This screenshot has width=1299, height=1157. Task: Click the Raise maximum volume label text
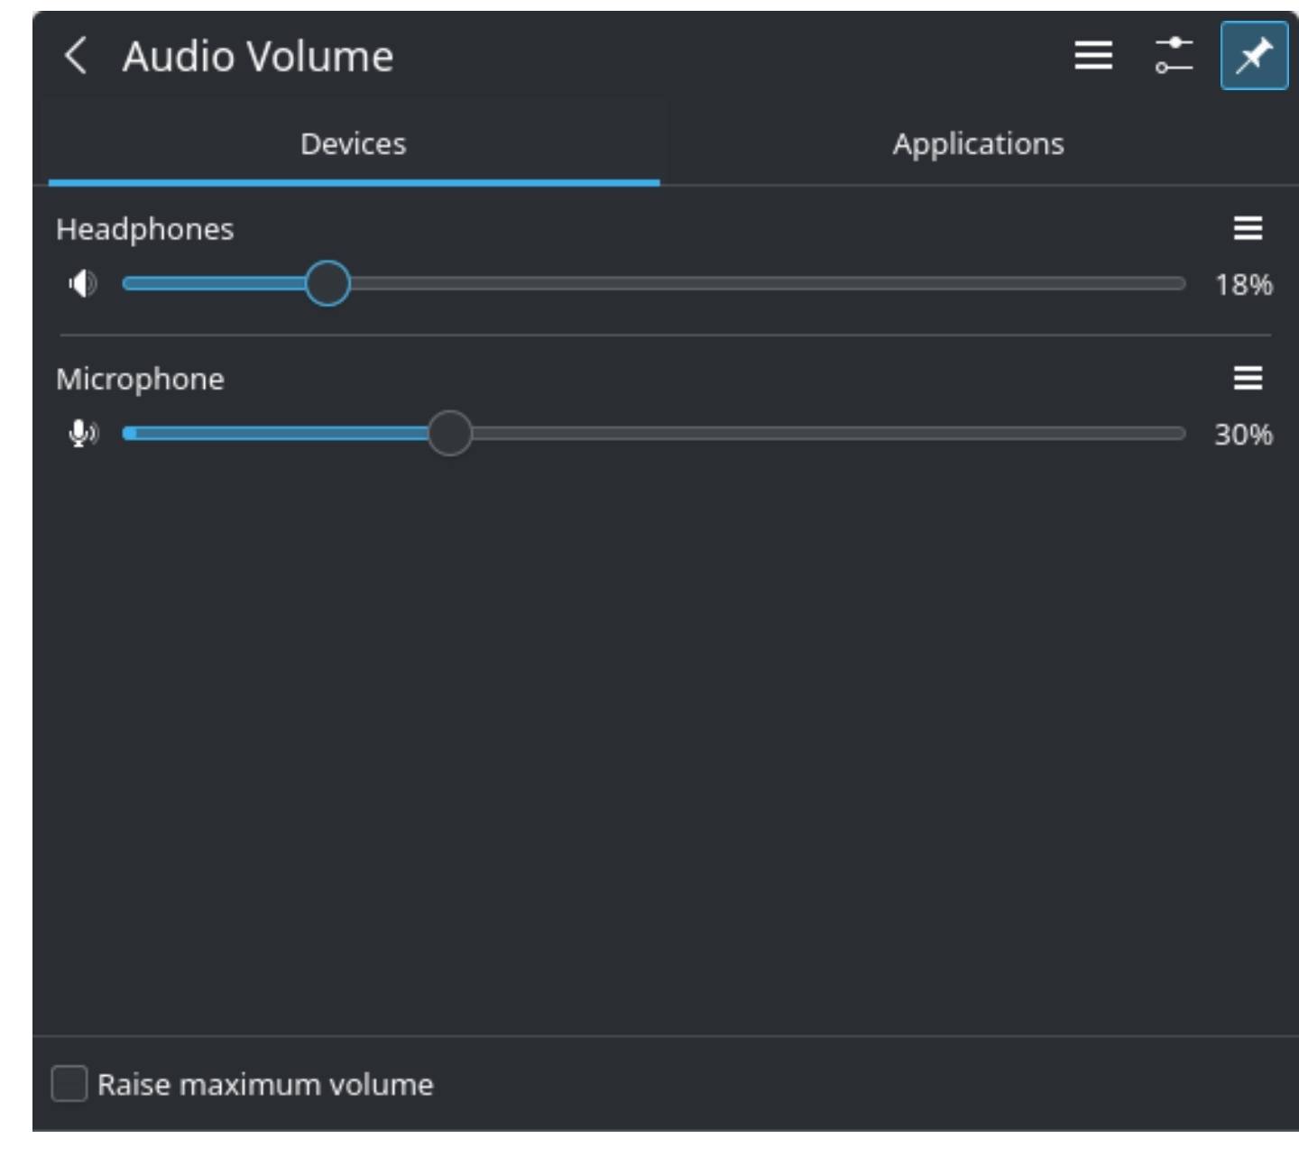pos(265,1085)
